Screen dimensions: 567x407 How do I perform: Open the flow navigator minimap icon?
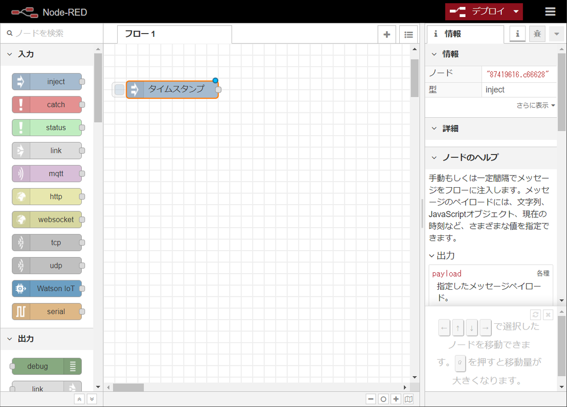[409, 399]
